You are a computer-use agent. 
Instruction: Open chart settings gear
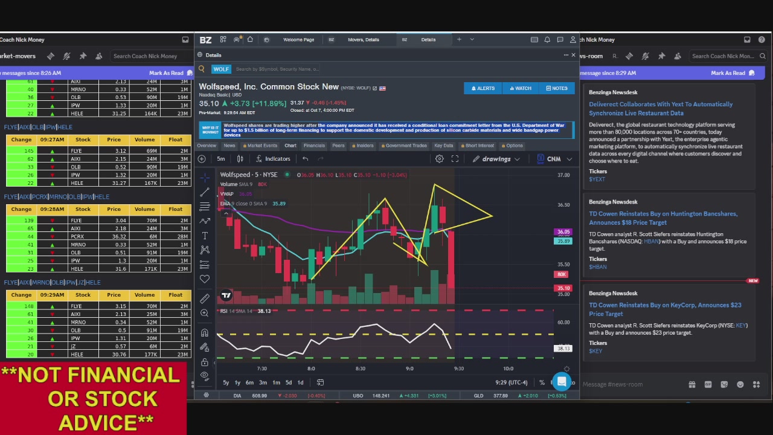tap(440, 159)
